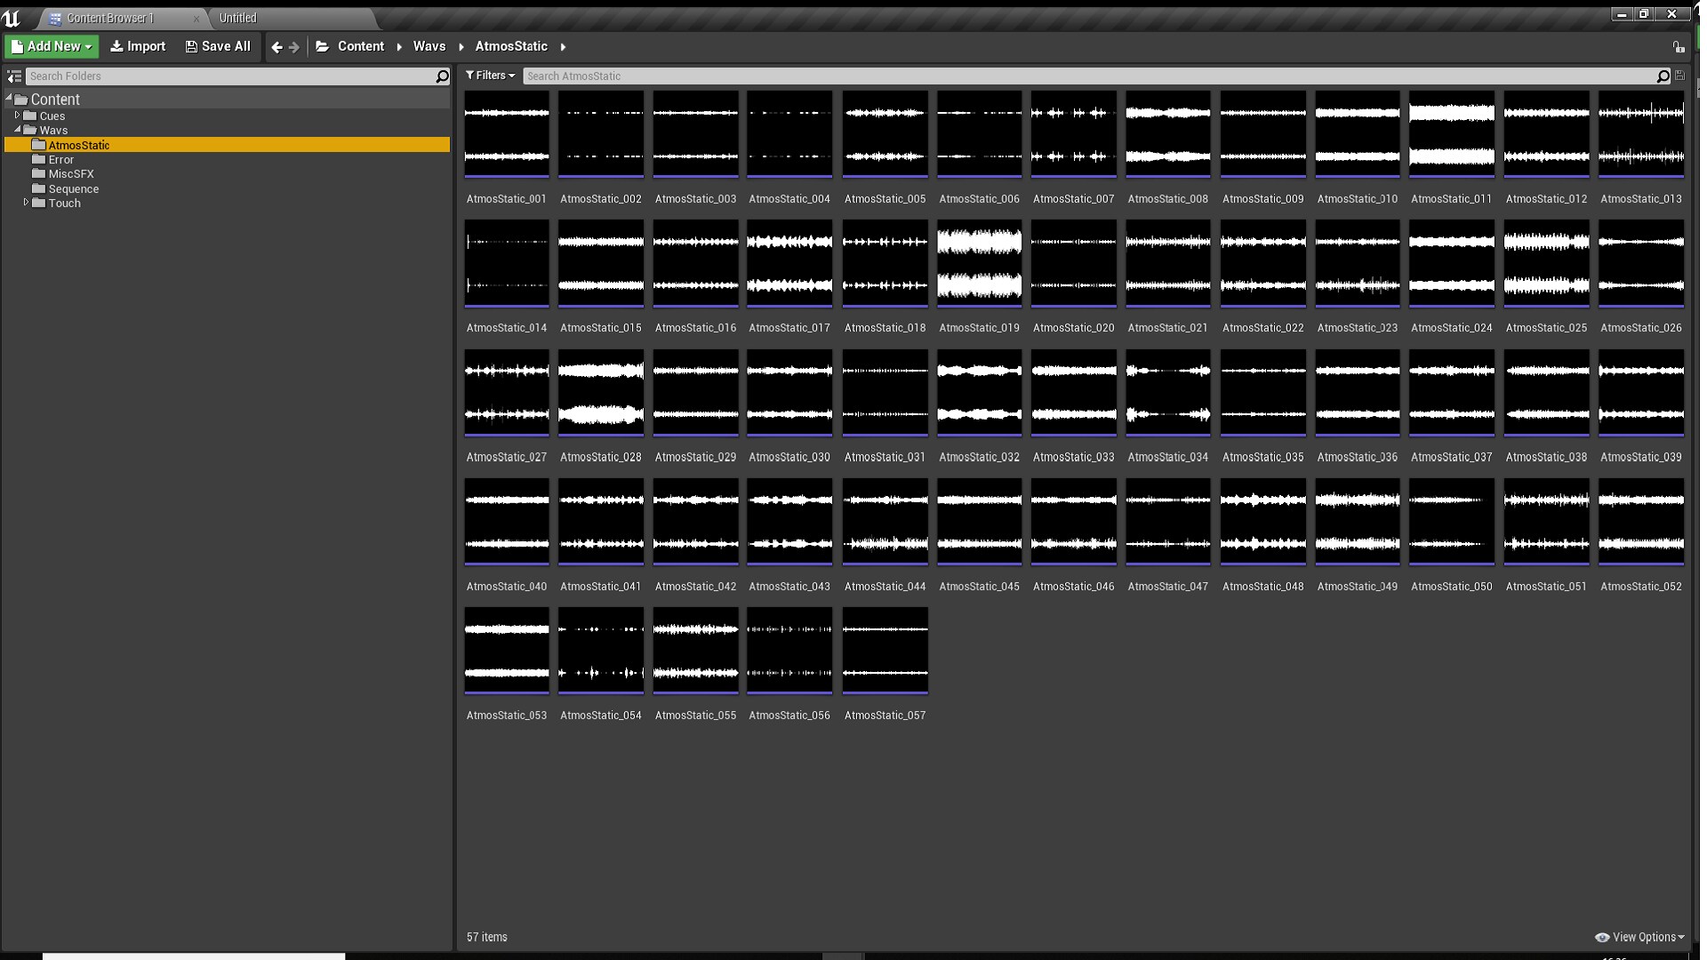This screenshot has height=960, width=1707.
Task: Click the back navigation arrow
Action: click(276, 47)
